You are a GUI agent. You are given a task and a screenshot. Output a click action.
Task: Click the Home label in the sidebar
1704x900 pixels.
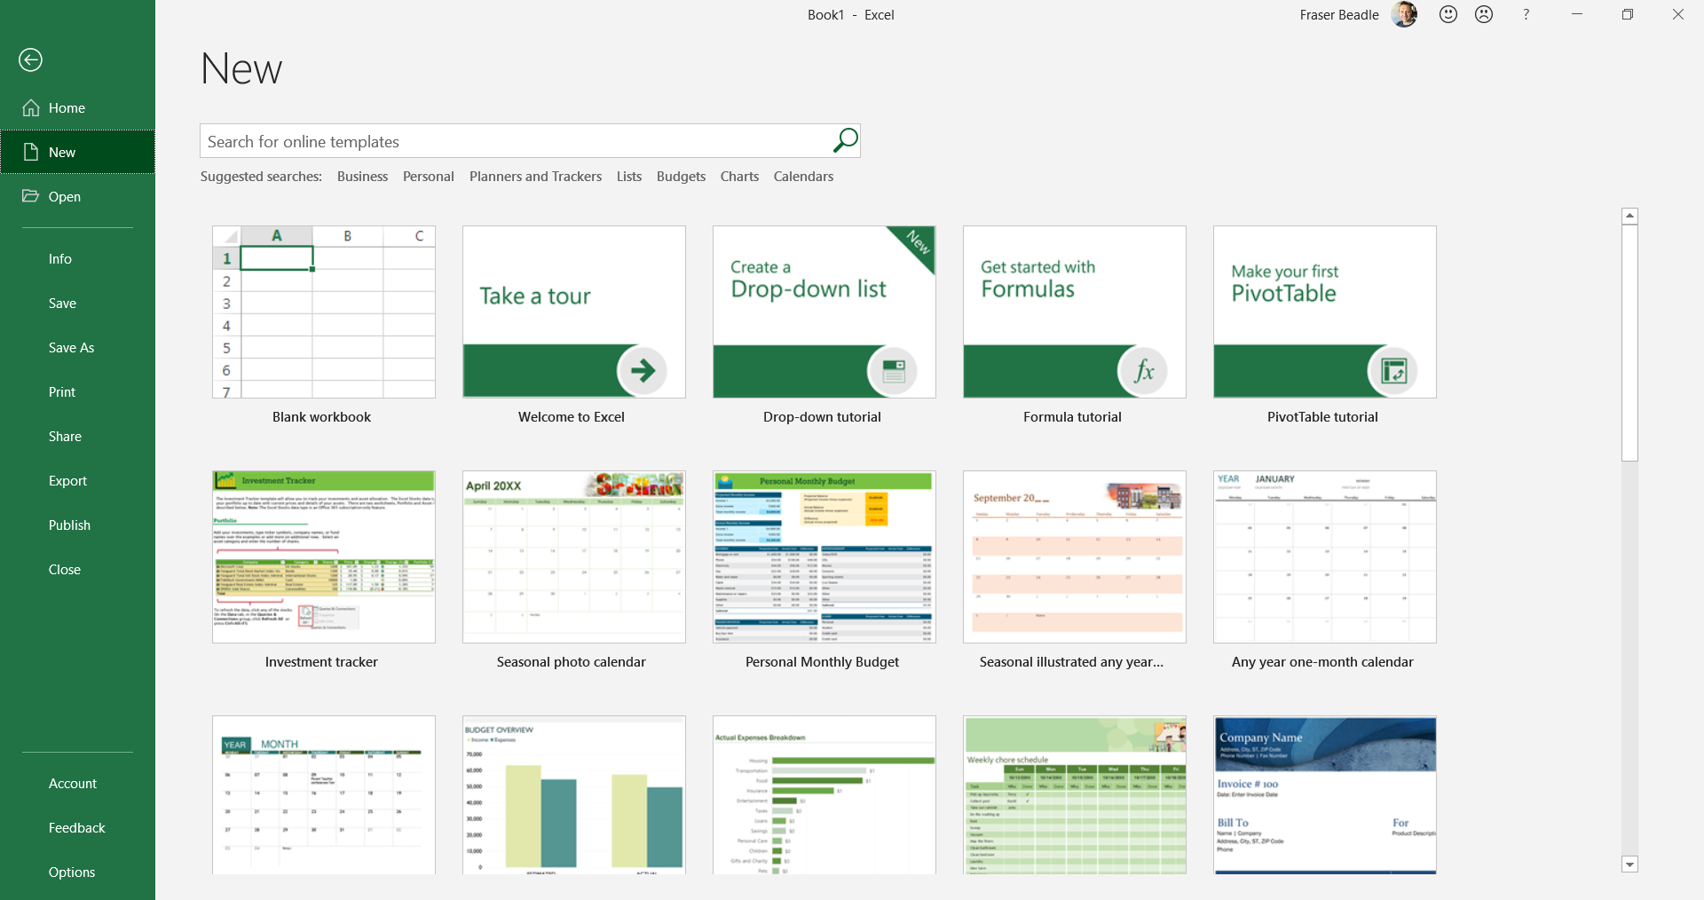click(67, 107)
